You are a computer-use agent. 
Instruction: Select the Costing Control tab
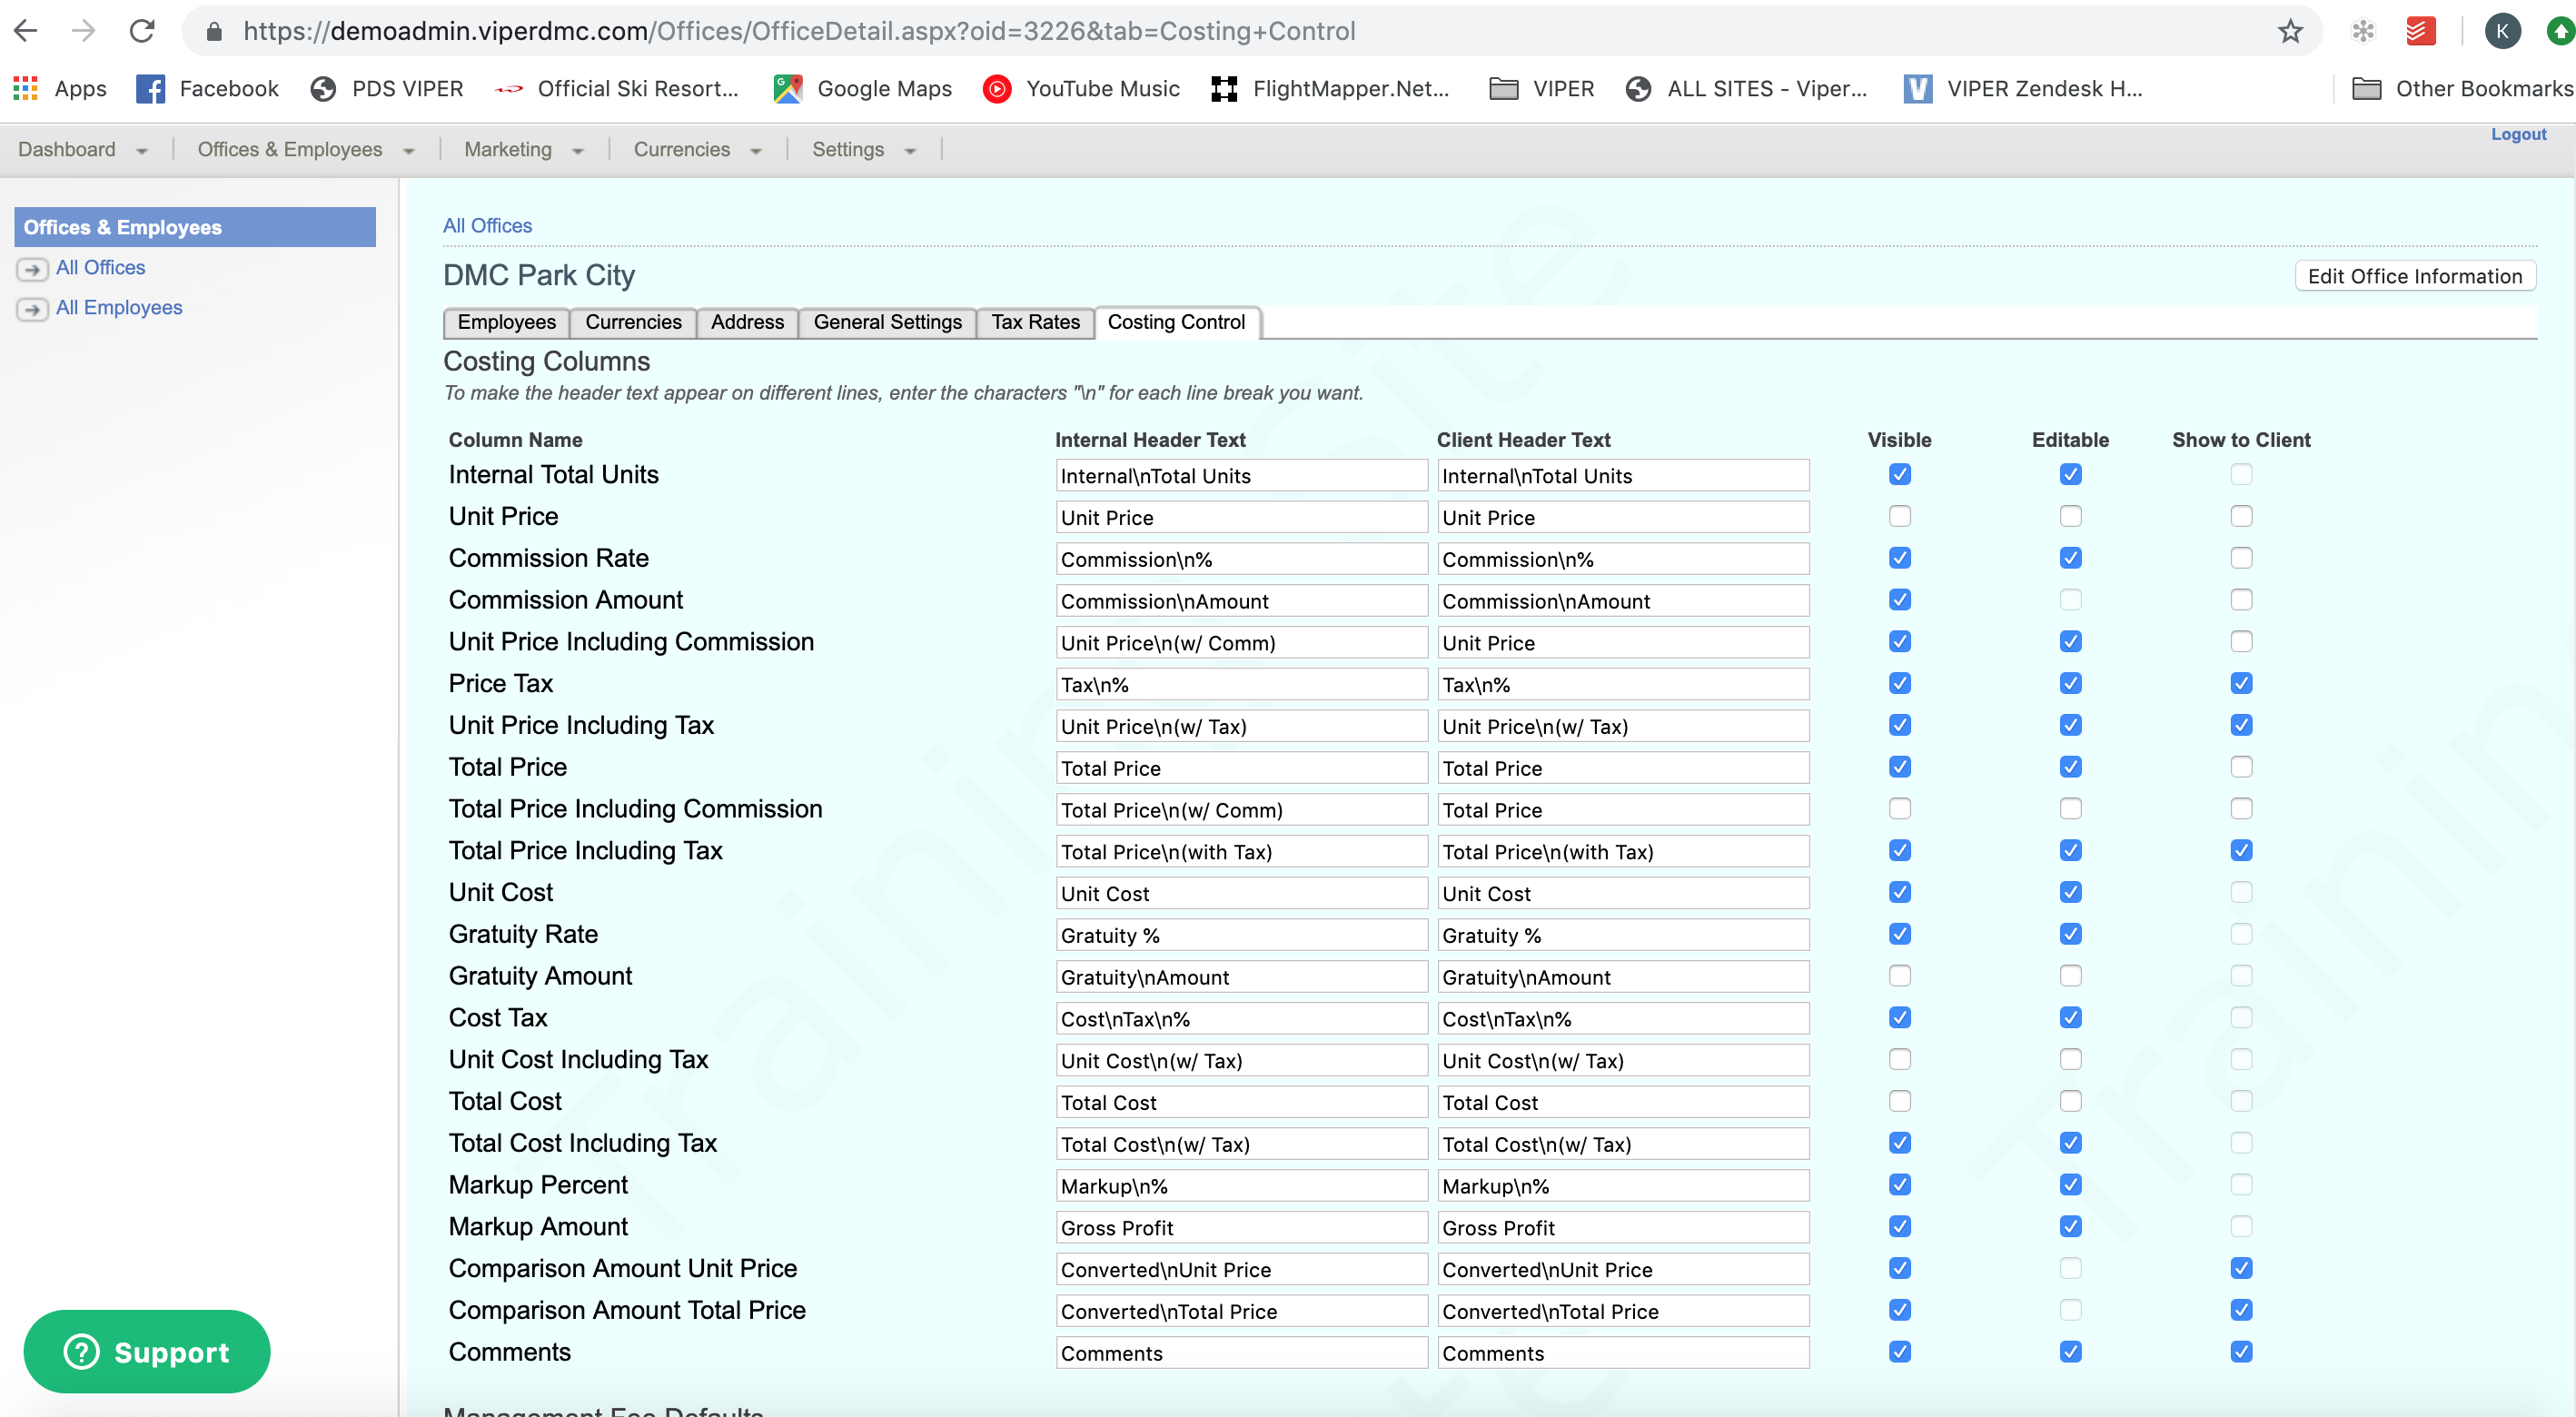1176,322
